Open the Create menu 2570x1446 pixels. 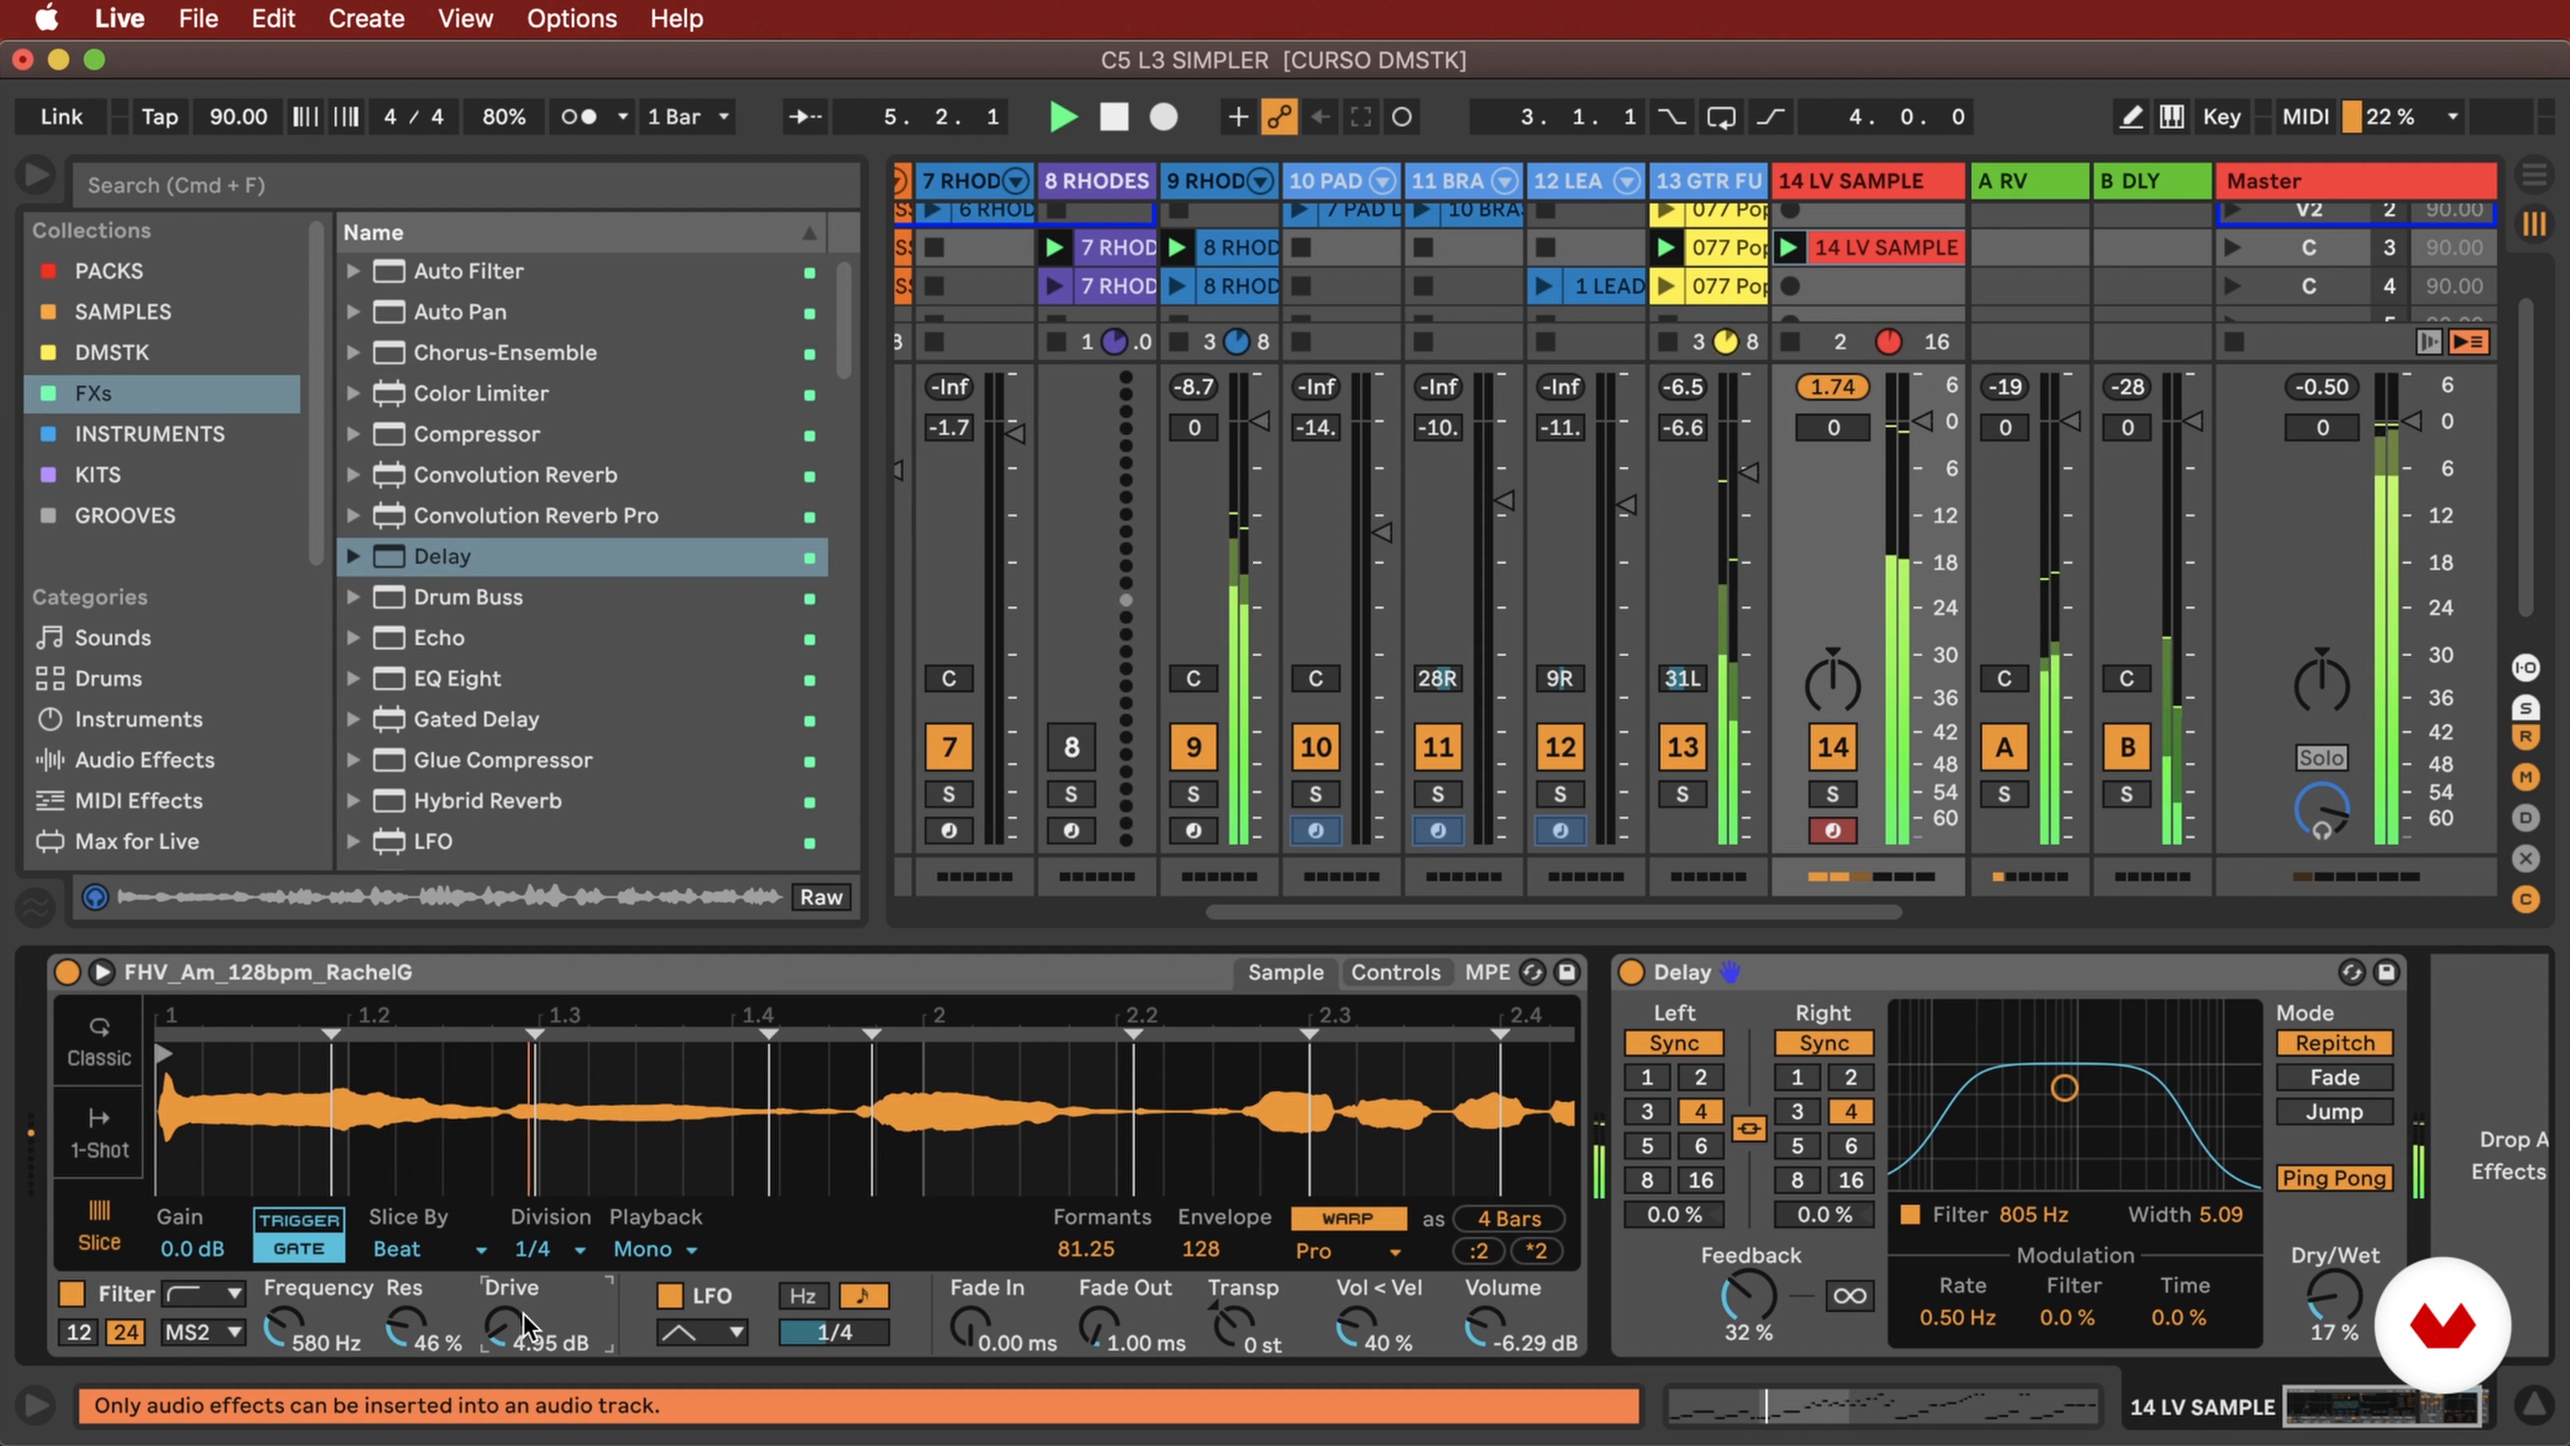(366, 19)
